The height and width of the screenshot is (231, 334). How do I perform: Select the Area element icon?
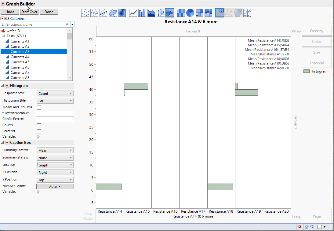click(151, 13)
